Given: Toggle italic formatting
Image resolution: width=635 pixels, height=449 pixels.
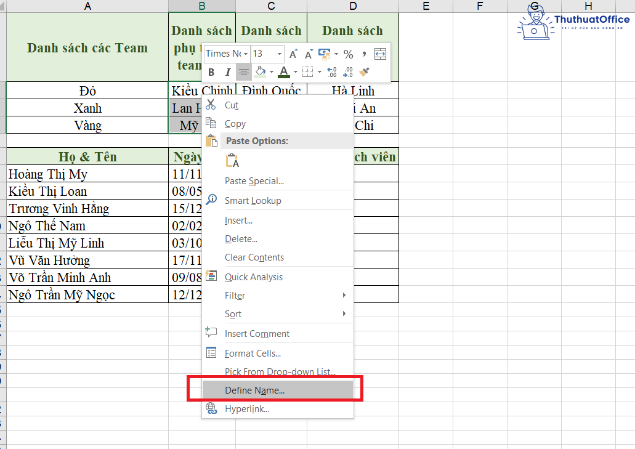Looking at the screenshot, I should point(228,71).
